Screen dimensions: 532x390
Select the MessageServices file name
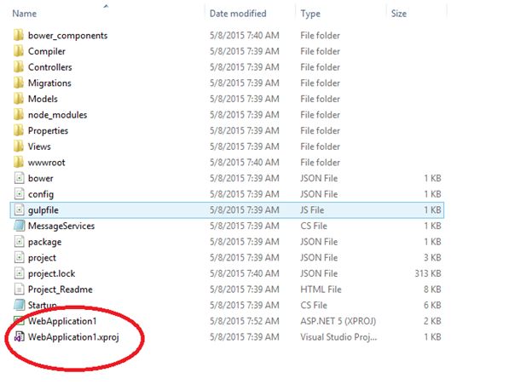[x=61, y=226]
